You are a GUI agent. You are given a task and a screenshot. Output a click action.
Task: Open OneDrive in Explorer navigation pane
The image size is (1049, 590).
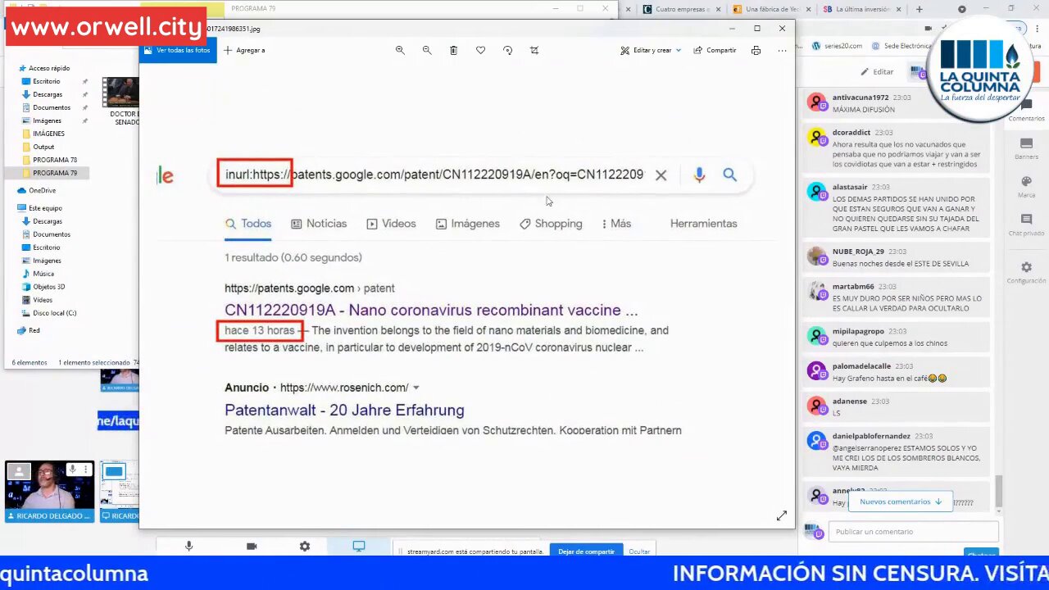pos(42,191)
